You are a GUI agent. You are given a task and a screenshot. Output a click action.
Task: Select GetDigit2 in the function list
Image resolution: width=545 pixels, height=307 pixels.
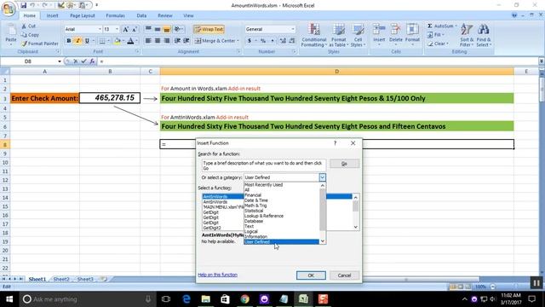pos(212,228)
